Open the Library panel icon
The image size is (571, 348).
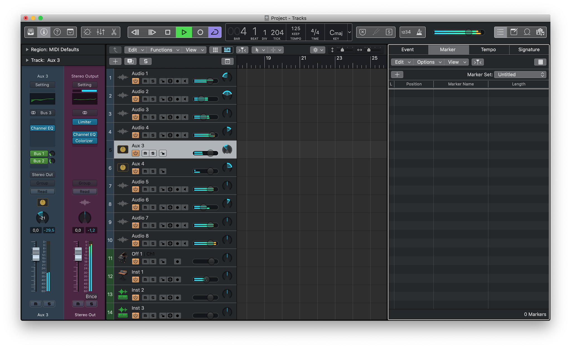[31, 32]
